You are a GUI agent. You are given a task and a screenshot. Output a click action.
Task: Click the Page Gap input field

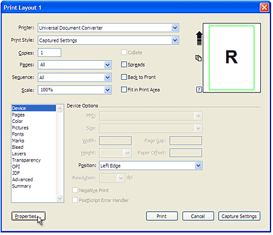186,141
